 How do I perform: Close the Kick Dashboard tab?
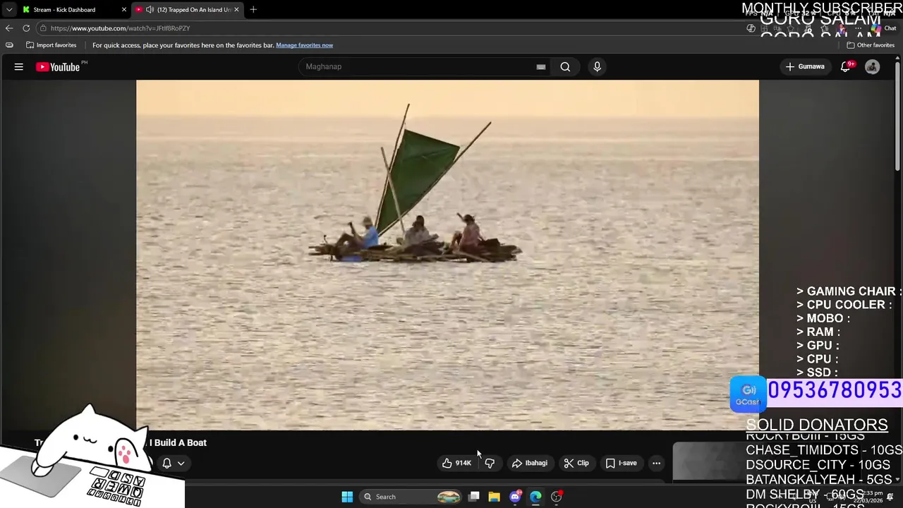tap(124, 10)
